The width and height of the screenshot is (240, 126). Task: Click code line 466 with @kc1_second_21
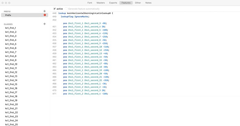coord(86,77)
